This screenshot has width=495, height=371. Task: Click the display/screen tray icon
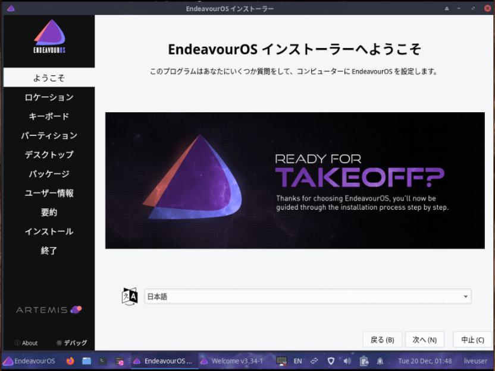pyautogui.click(x=281, y=361)
